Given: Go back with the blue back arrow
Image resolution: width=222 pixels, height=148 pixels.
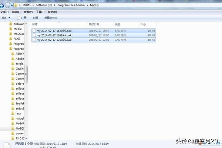Looking at the screenshot, I should point(2,6).
